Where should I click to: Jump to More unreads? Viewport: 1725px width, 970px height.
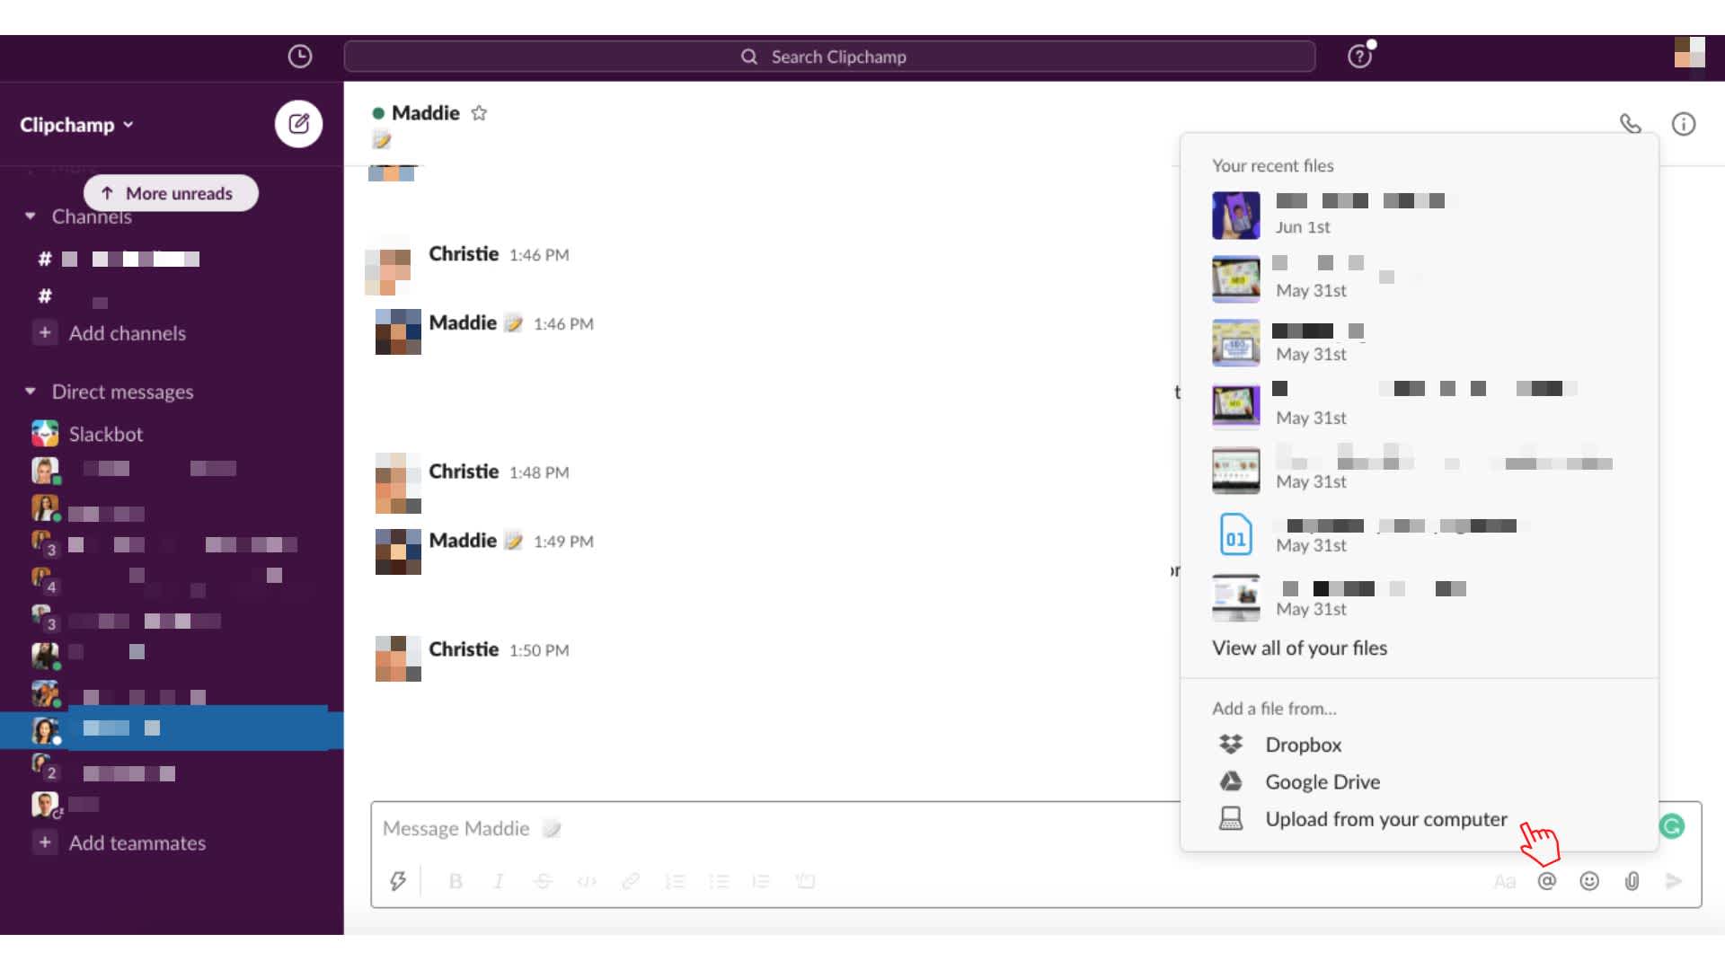coord(171,193)
